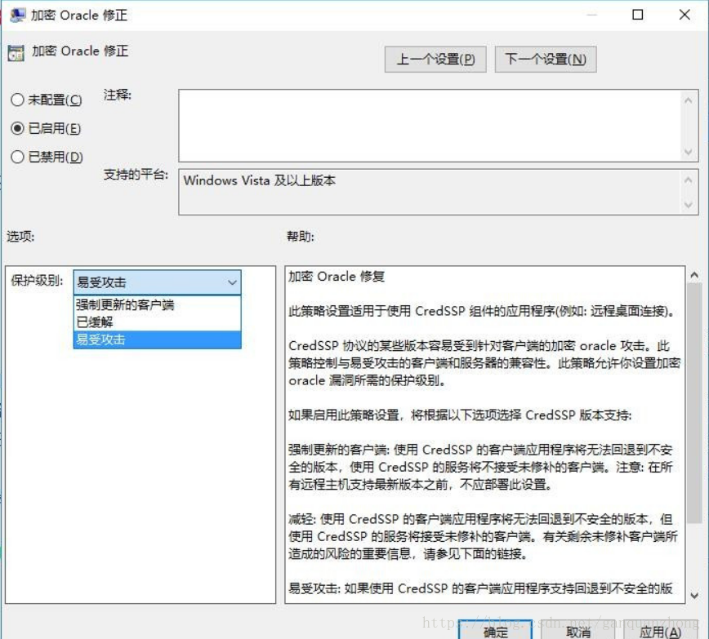Click help panel scrollbar up arrow
Screen dimensions: 709x639
coord(694,275)
